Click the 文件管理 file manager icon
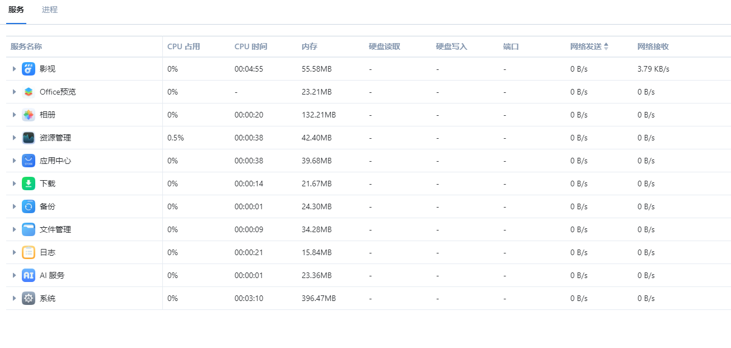731x348 pixels. (29, 229)
